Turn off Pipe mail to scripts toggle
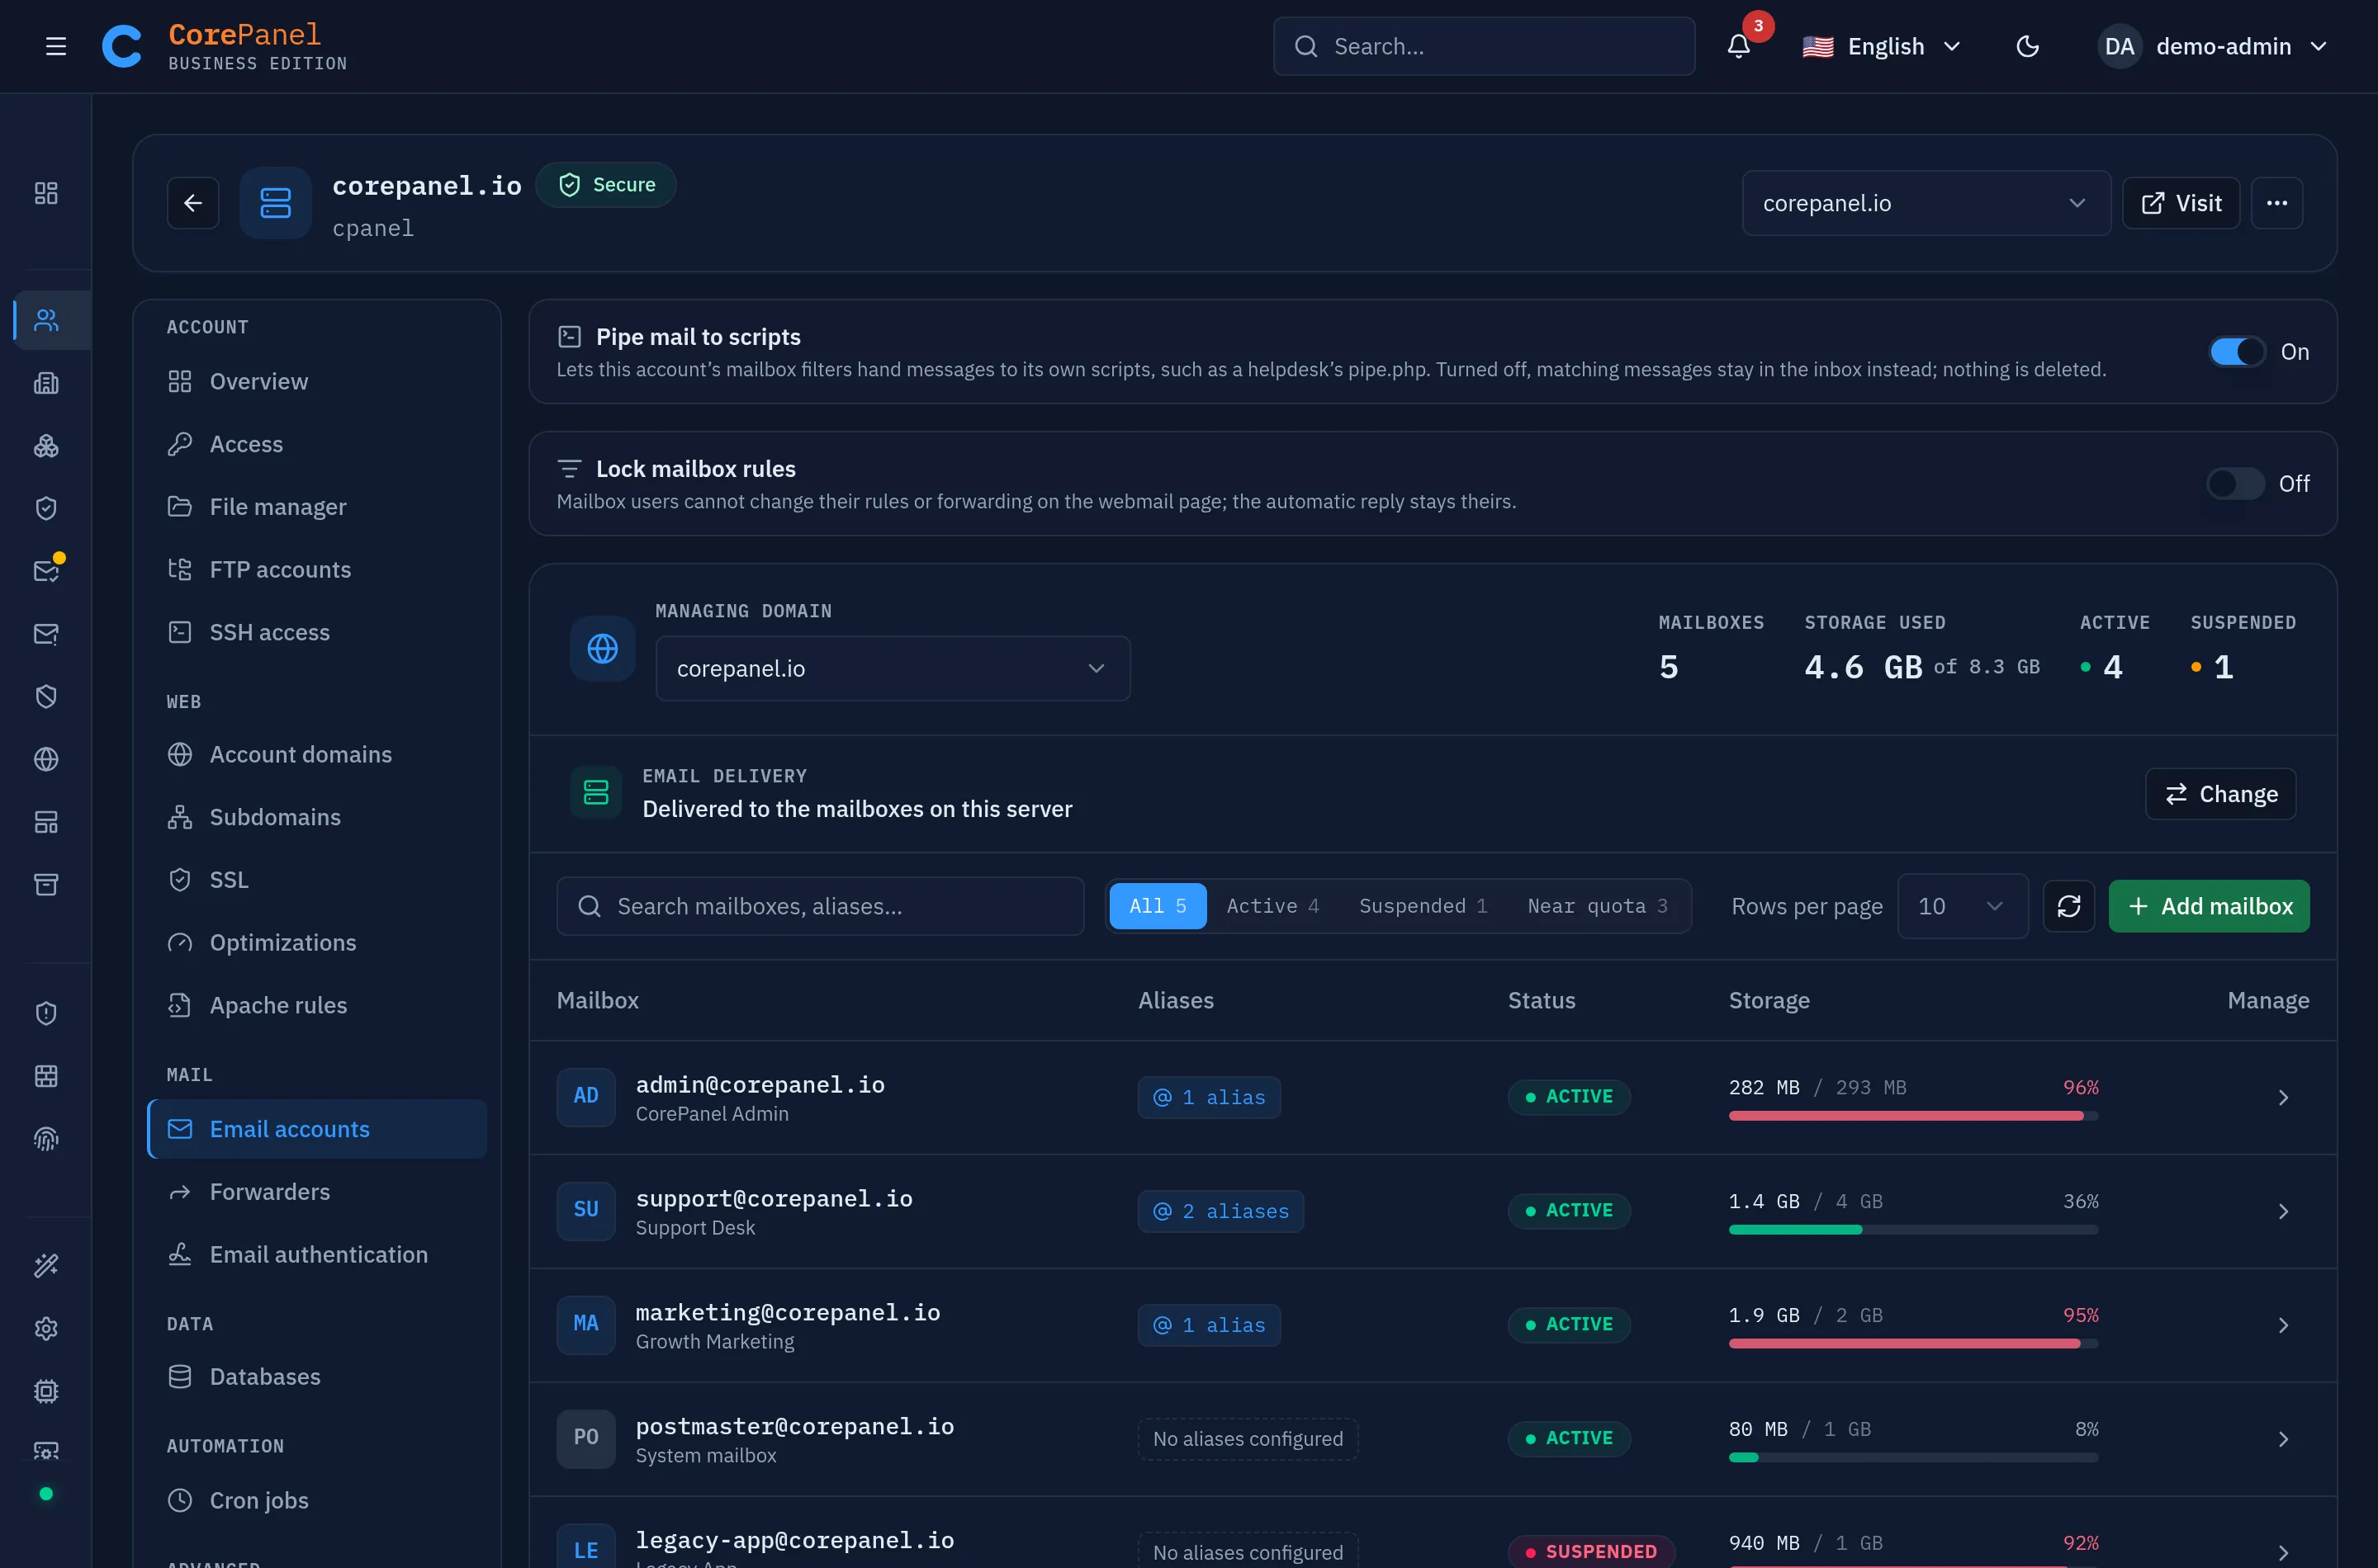The image size is (2378, 1568). click(2237, 352)
